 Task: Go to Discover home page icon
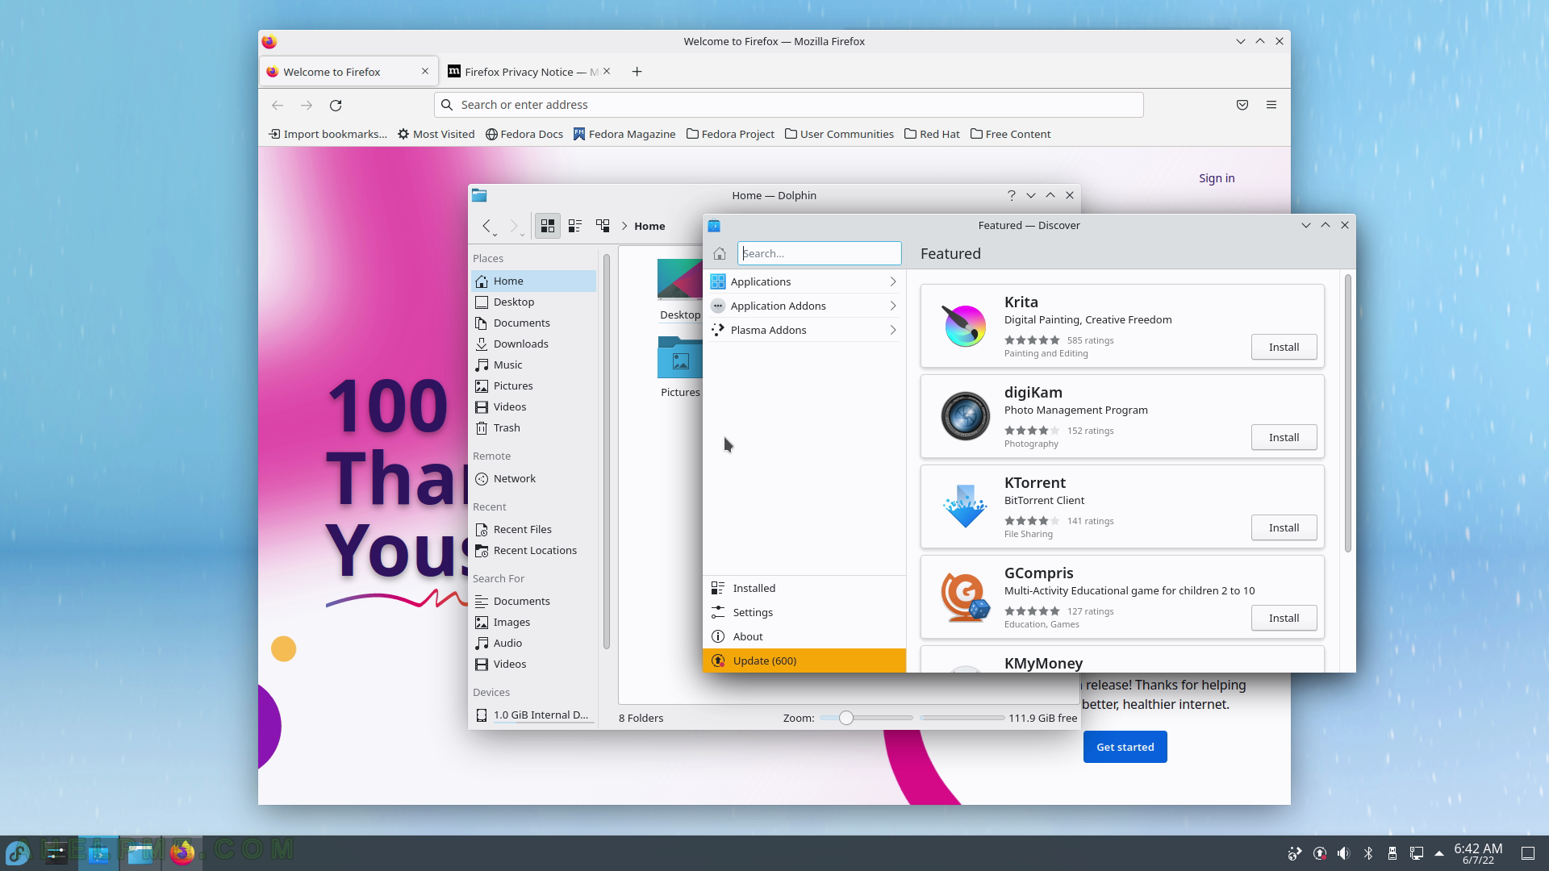(720, 253)
